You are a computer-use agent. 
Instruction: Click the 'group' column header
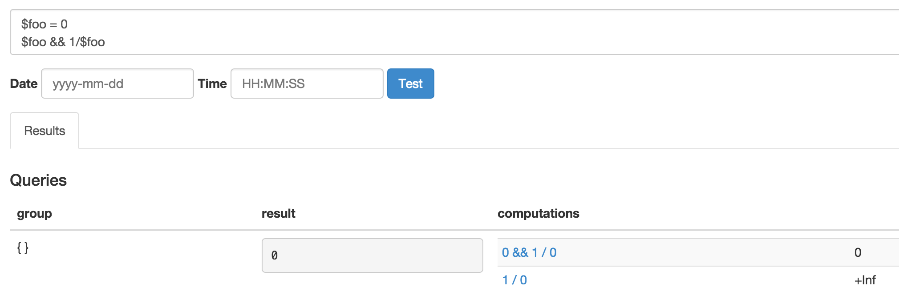34,214
